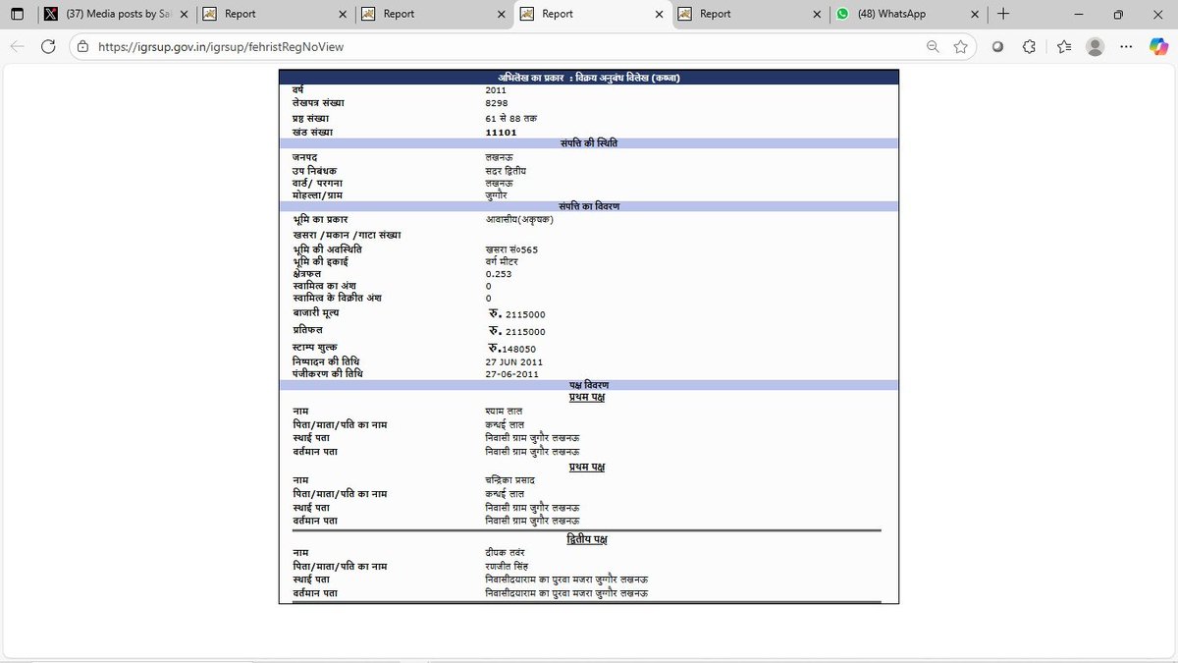
Task: Select the active Report tab
Action: click(x=593, y=14)
